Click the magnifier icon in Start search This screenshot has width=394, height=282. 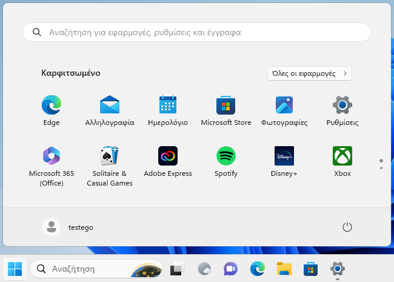37,32
